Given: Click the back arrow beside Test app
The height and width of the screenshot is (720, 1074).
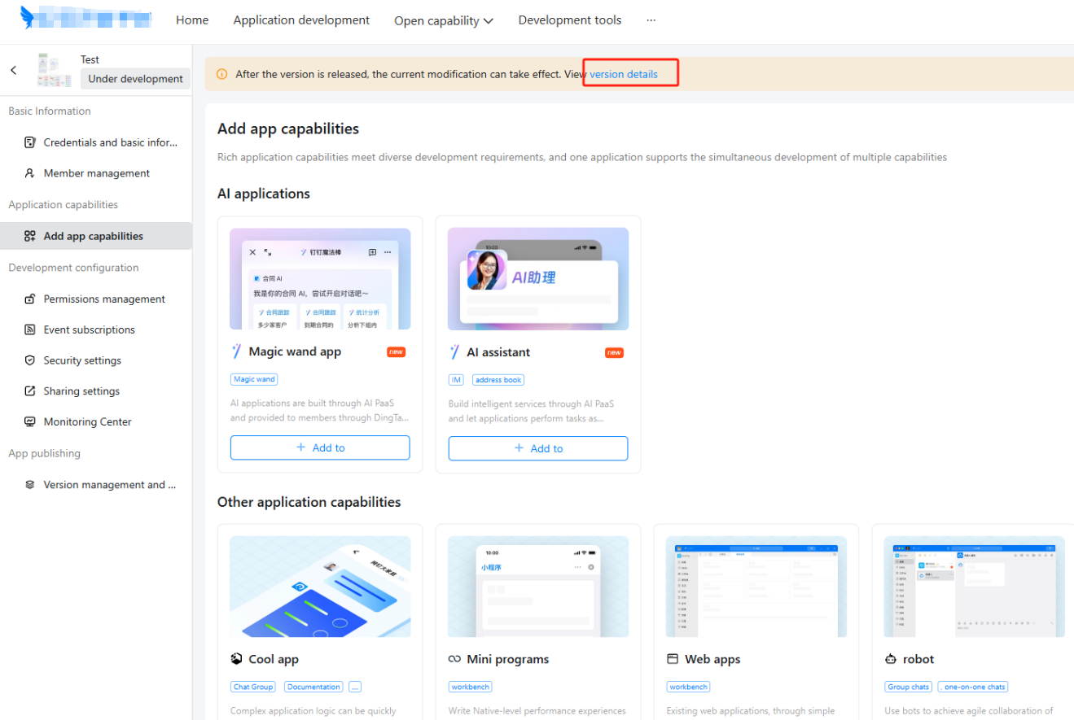Looking at the screenshot, I should coord(14,70).
